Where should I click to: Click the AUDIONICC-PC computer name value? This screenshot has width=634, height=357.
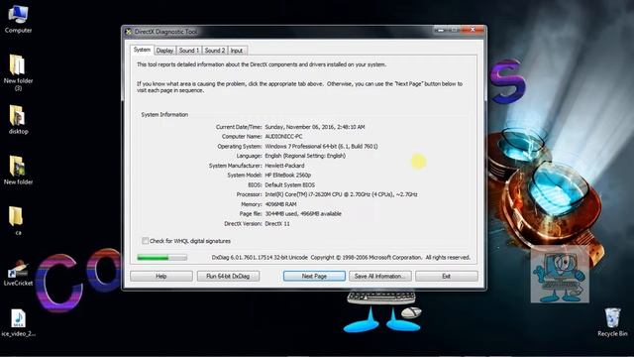[x=283, y=137]
